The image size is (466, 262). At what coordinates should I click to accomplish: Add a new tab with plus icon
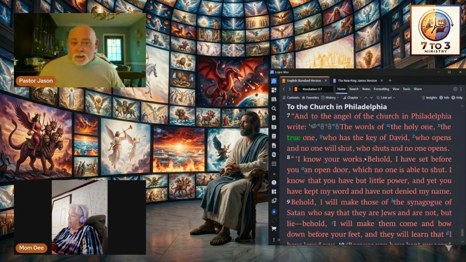click(x=390, y=80)
